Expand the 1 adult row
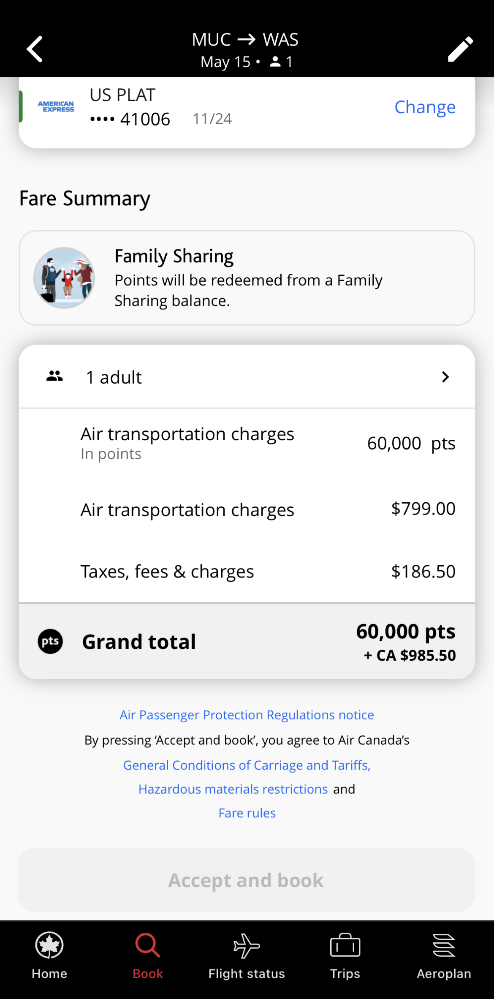This screenshot has height=999, width=494. [x=247, y=377]
